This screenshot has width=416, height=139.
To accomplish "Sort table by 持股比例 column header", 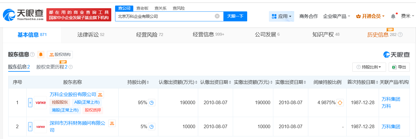I will [x=138, y=82].
